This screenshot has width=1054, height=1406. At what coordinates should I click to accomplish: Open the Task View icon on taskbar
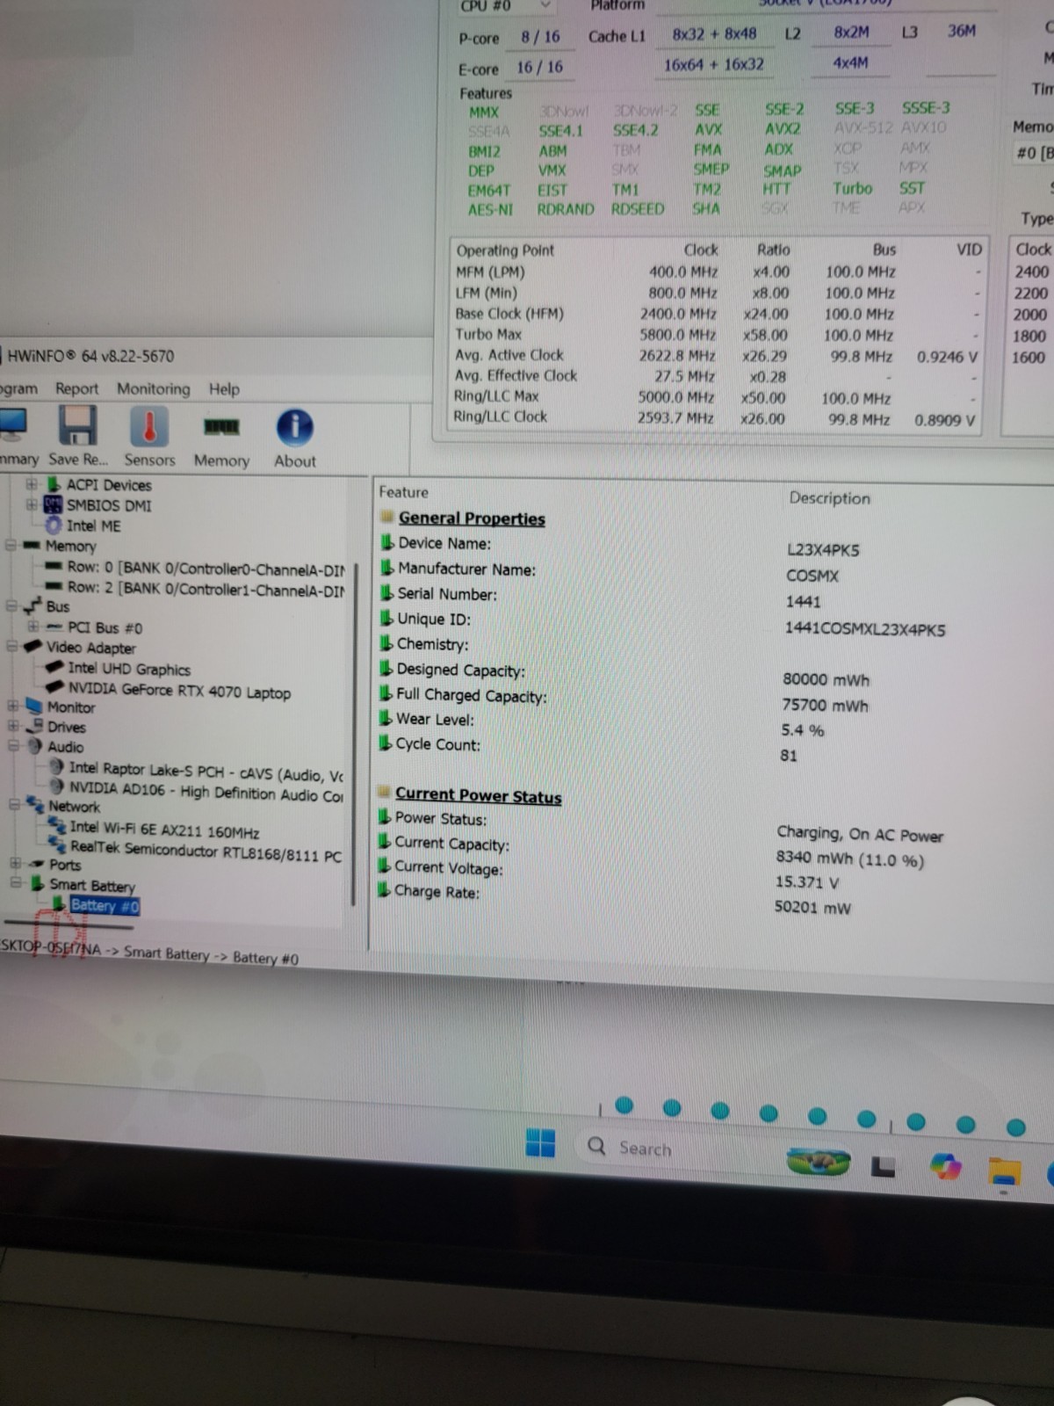point(883,1165)
